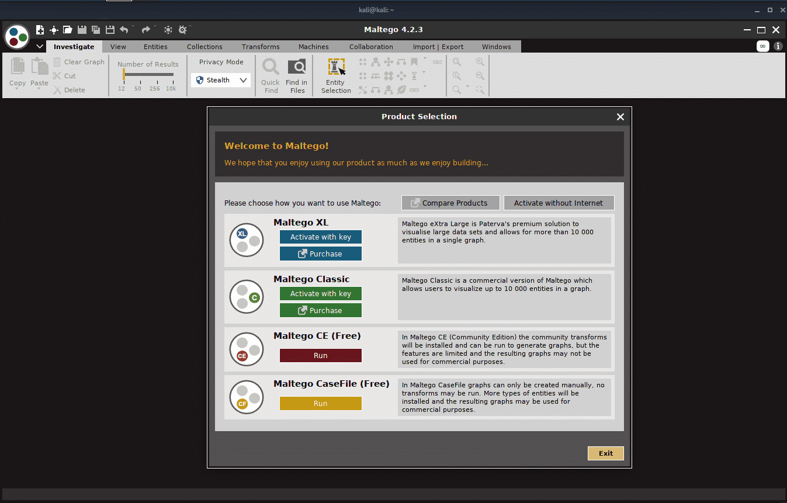Screen dimensions: 787x503
Task: Open the Machines ribbon tab
Action: [x=313, y=47]
